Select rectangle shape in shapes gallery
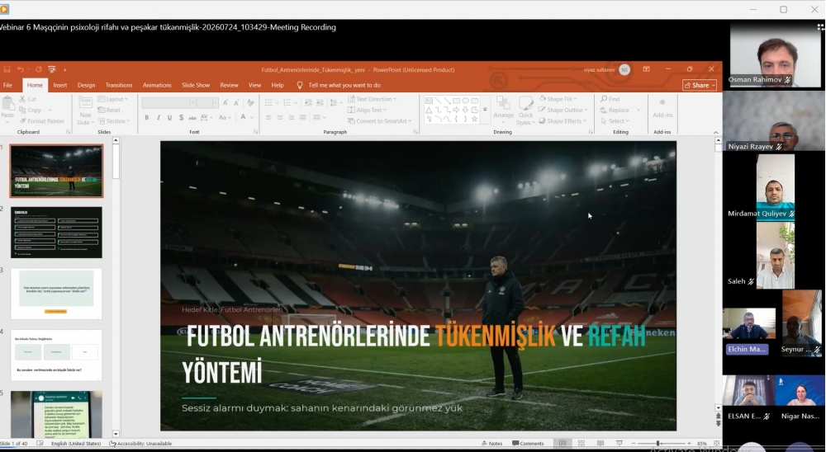The height and width of the screenshot is (452, 826). pos(456,101)
